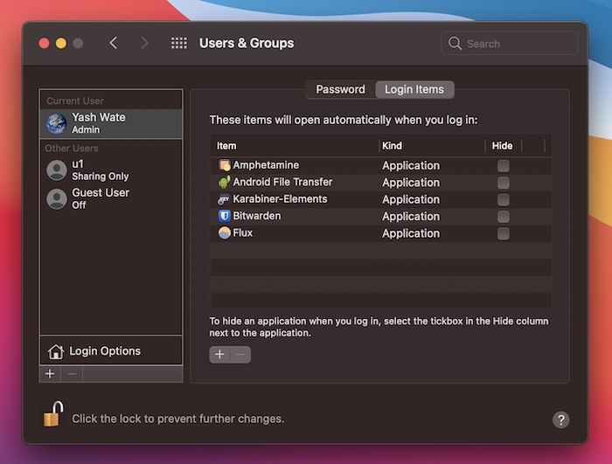Click the Karabiner-Elements app icon
This screenshot has width=612, height=464.
click(x=225, y=199)
